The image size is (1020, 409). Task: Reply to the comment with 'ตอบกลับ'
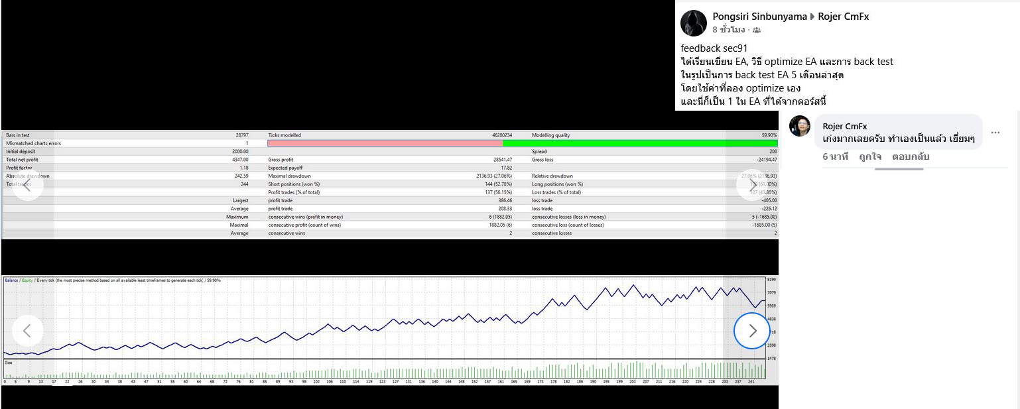(x=911, y=156)
